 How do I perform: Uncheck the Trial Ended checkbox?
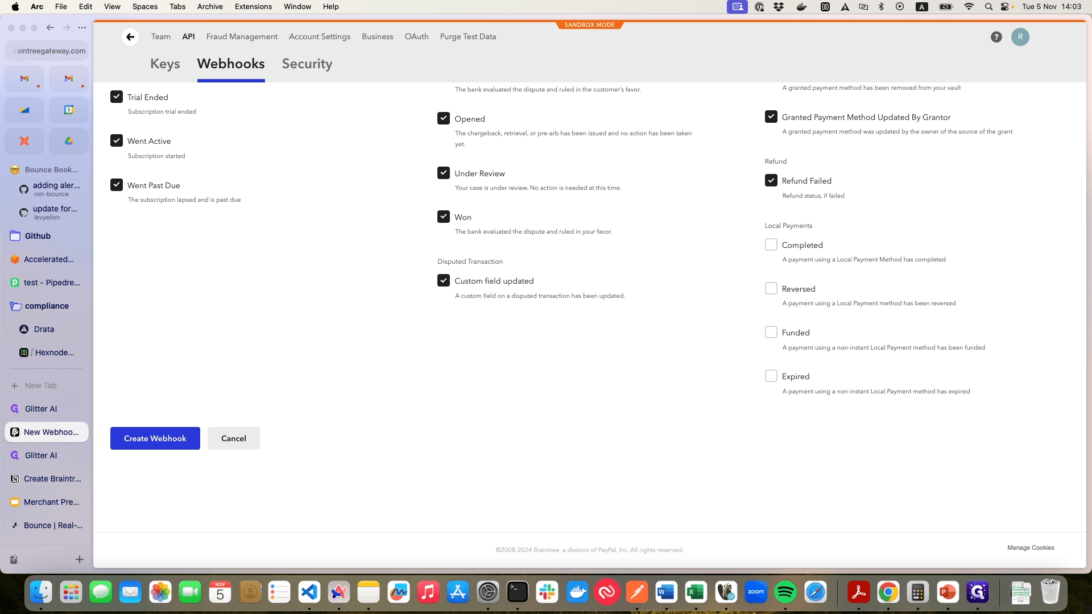(x=117, y=97)
